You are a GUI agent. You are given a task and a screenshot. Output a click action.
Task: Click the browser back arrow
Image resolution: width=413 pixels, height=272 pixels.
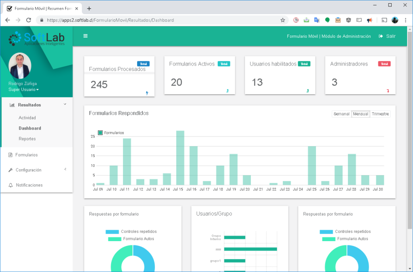(x=7, y=20)
